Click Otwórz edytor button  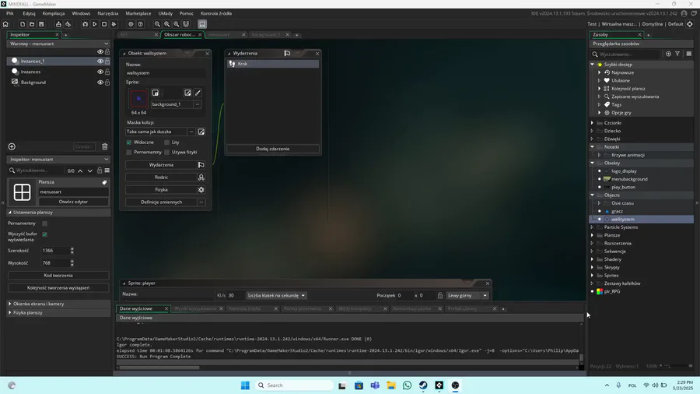pyautogui.click(x=73, y=202)
